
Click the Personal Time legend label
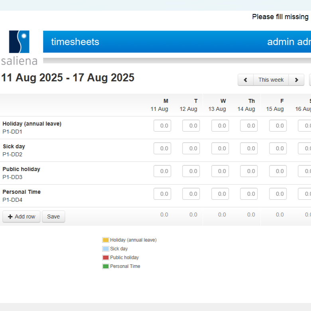click(125, 266)
